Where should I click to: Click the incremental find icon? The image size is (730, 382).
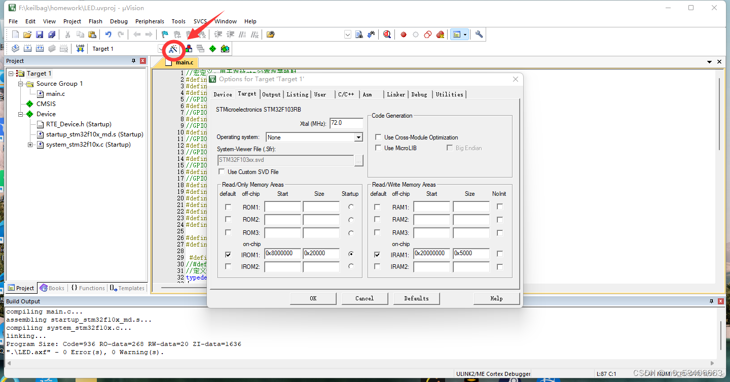[x=371, y=34]
